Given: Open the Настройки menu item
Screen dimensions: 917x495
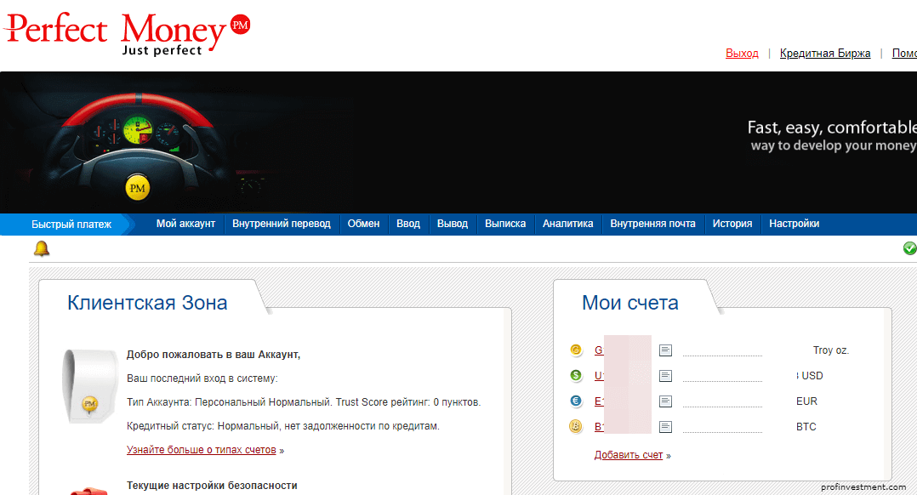Looking at the screenshot, I should coord(795,224).
